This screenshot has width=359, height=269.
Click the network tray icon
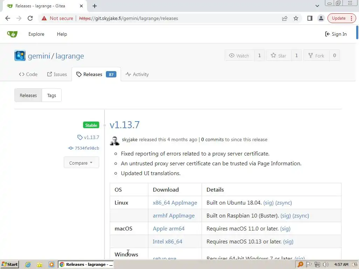(317, 264)
